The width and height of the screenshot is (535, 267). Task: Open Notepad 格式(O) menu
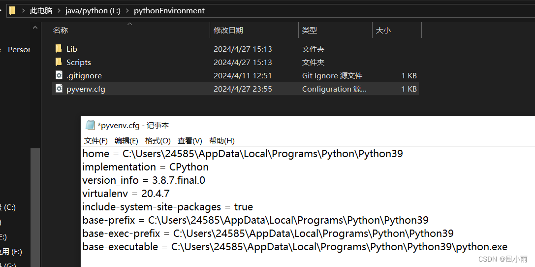[x=157, y=141]
